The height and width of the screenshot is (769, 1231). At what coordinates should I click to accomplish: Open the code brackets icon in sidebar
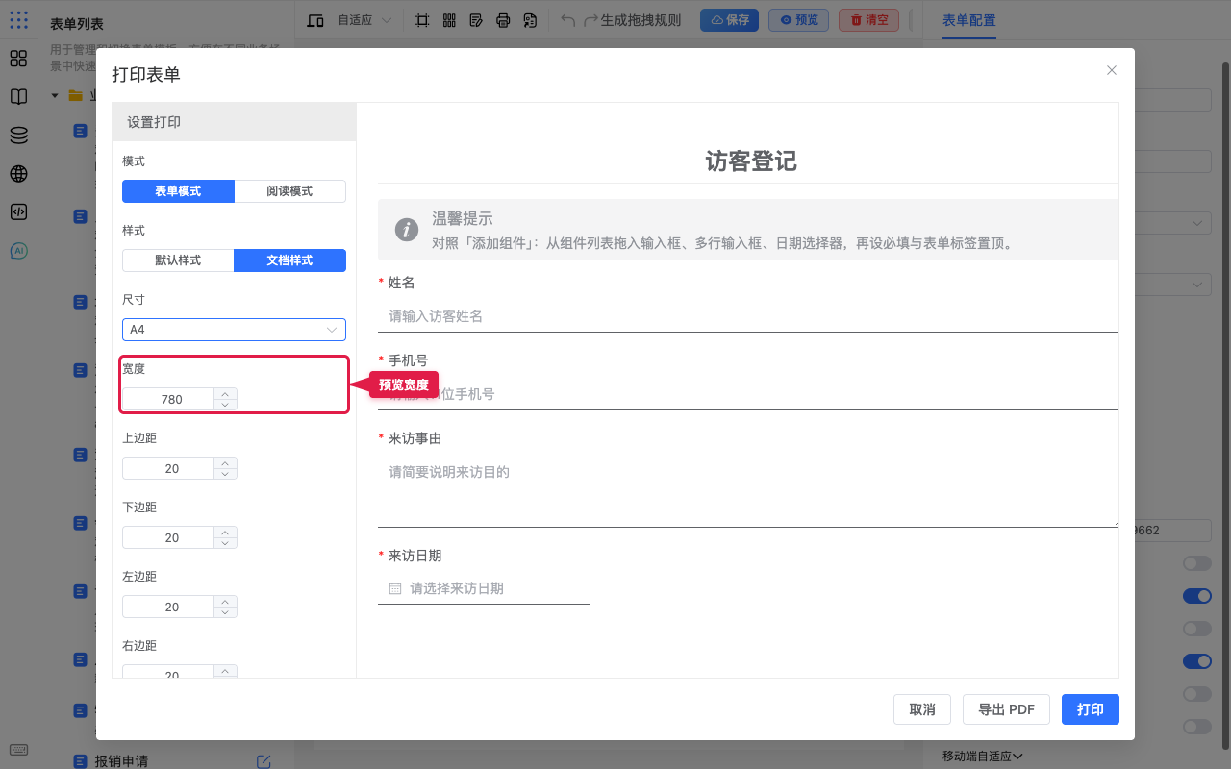18,212
